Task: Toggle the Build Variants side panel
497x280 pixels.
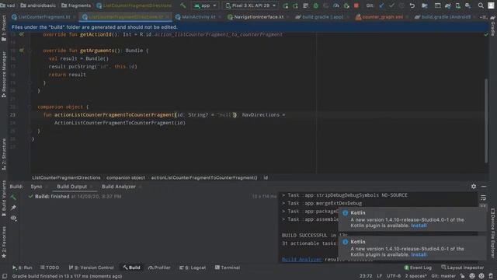Action: [x=4, y=199]
